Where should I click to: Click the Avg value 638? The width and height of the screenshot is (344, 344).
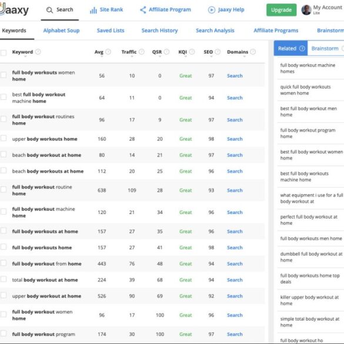coord(102,190)
